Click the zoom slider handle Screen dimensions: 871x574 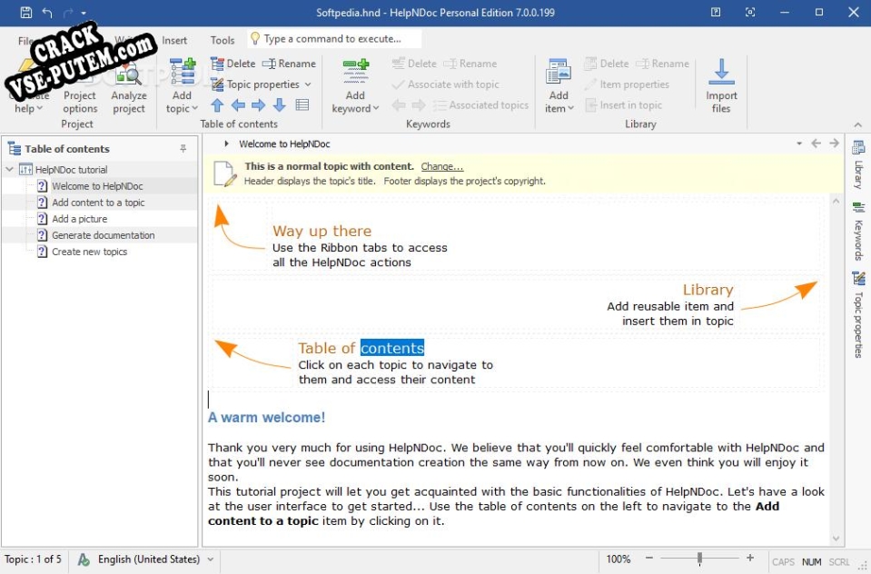pos(699,558)
